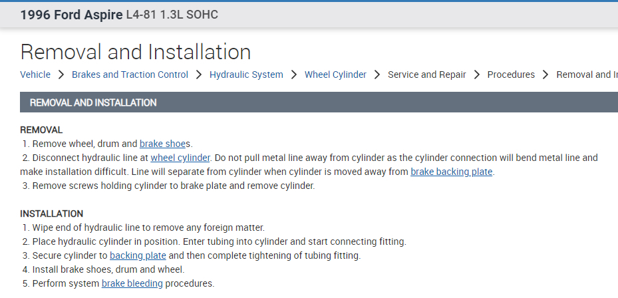
Task: Click backing plate link in Installation step 3
Action: click(138, 255)
